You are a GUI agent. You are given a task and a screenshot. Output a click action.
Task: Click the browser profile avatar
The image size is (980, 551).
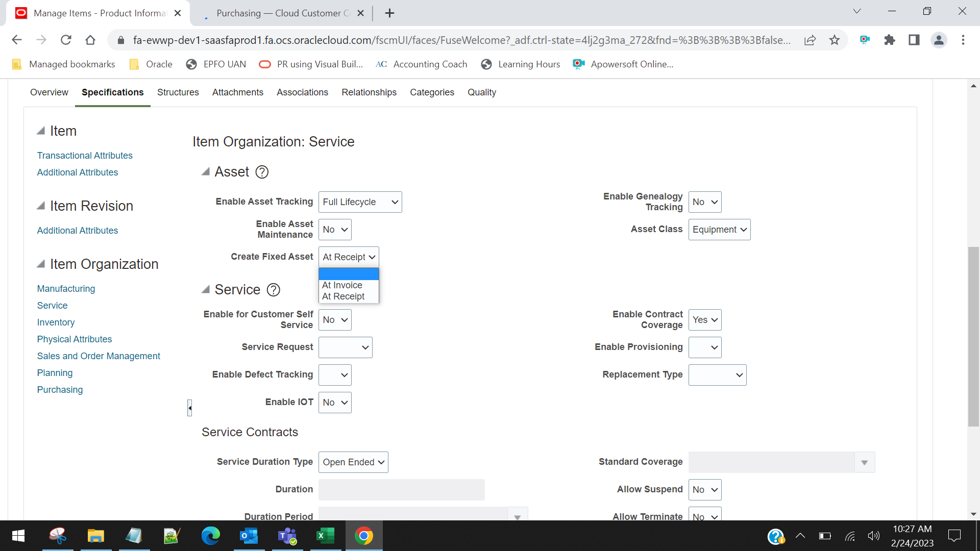[939, 40]
